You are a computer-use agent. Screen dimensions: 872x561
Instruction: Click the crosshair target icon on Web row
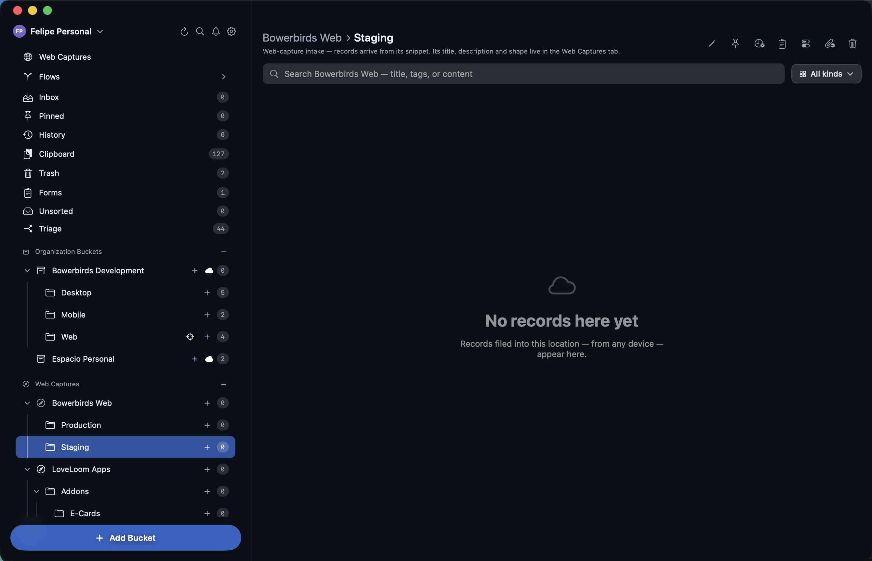(190, 337)
